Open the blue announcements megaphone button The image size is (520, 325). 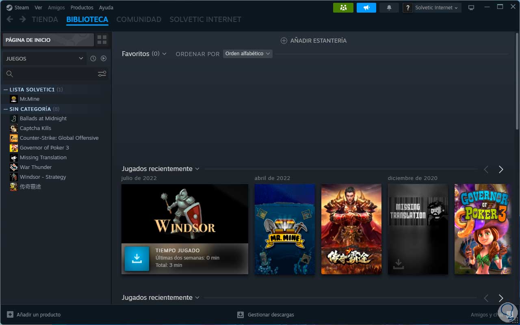[366, 8]
